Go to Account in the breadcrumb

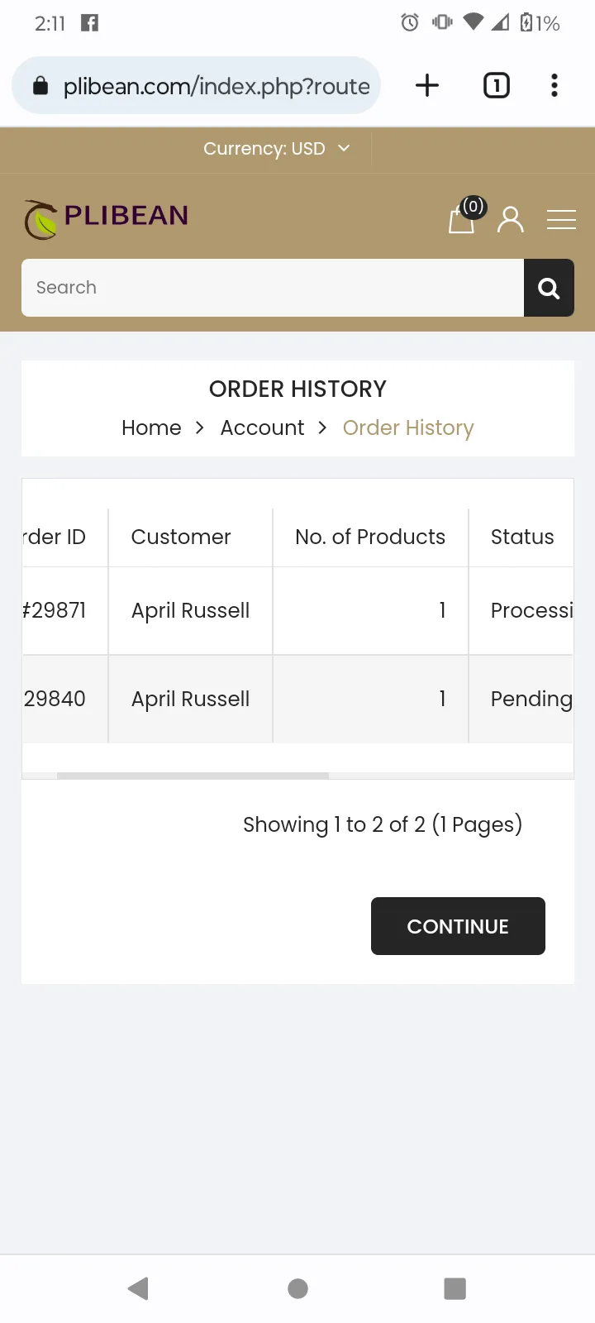(x=262, y=427)
